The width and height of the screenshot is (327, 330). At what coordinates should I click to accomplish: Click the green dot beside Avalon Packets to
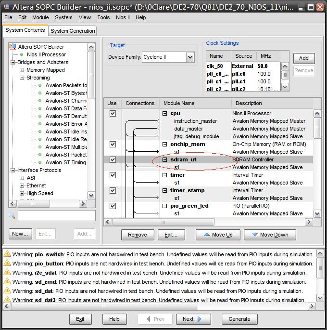[40, 85]
